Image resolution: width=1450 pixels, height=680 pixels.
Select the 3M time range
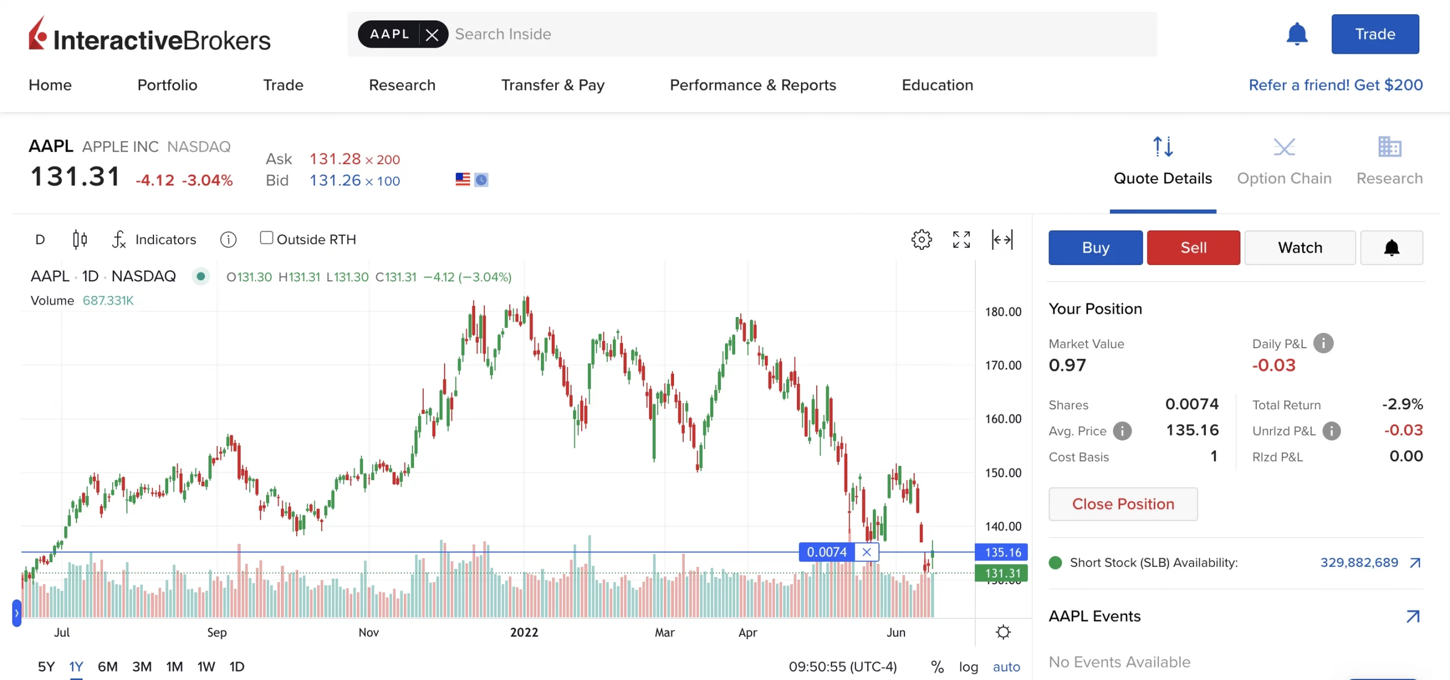142,666
